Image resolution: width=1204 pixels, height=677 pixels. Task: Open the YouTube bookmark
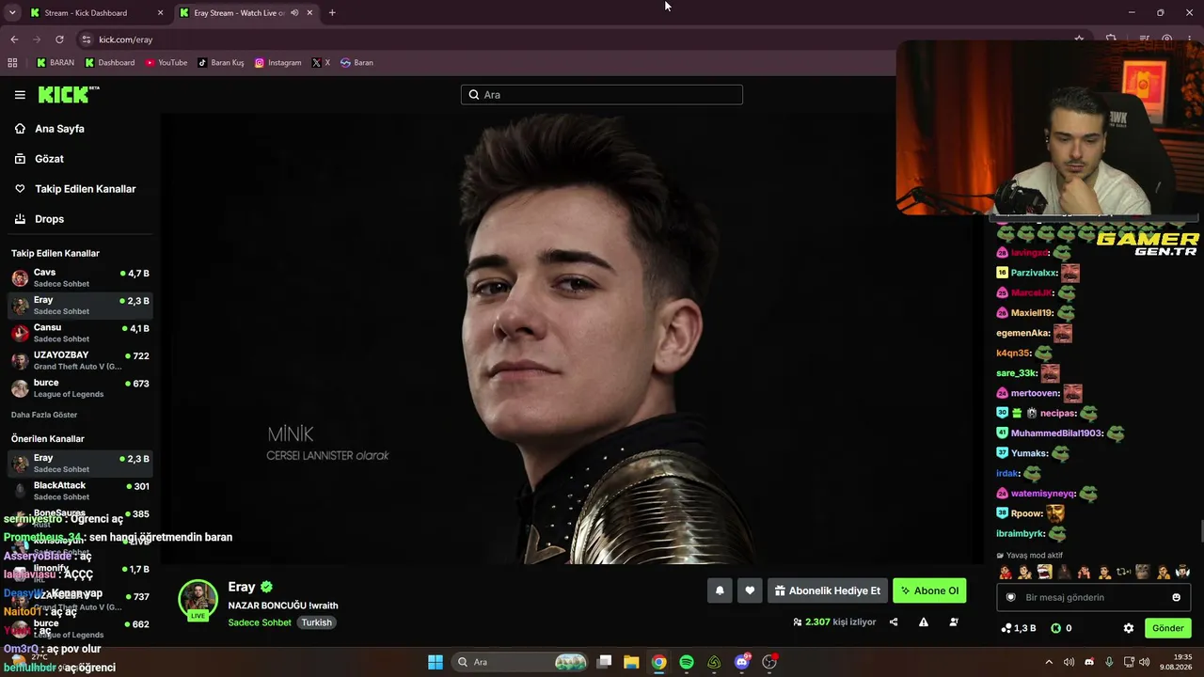166,63
